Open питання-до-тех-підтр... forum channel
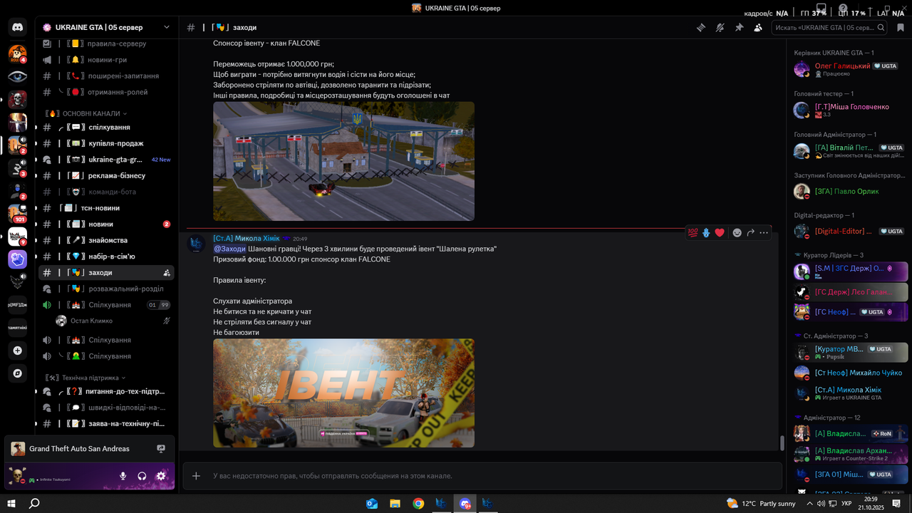912x513 pixels. pos(106,391)
